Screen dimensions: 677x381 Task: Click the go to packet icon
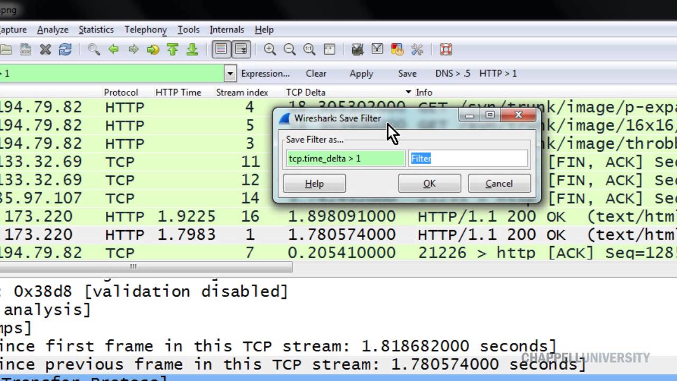(x=153, y=50)
